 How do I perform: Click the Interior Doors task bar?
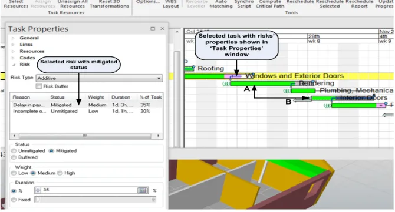(x=343, y=98)
